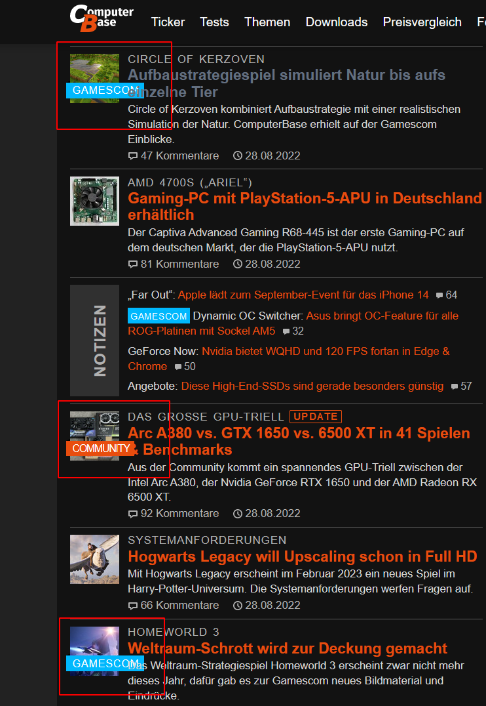Screen dimensions: 486x706
Task: Open 'Weltraum-Schrott wird zur Deckung gemacht' headline
Action: point(288,648)
